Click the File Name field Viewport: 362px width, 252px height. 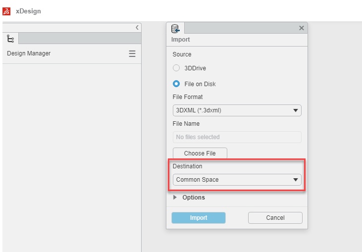coord(237,137)
